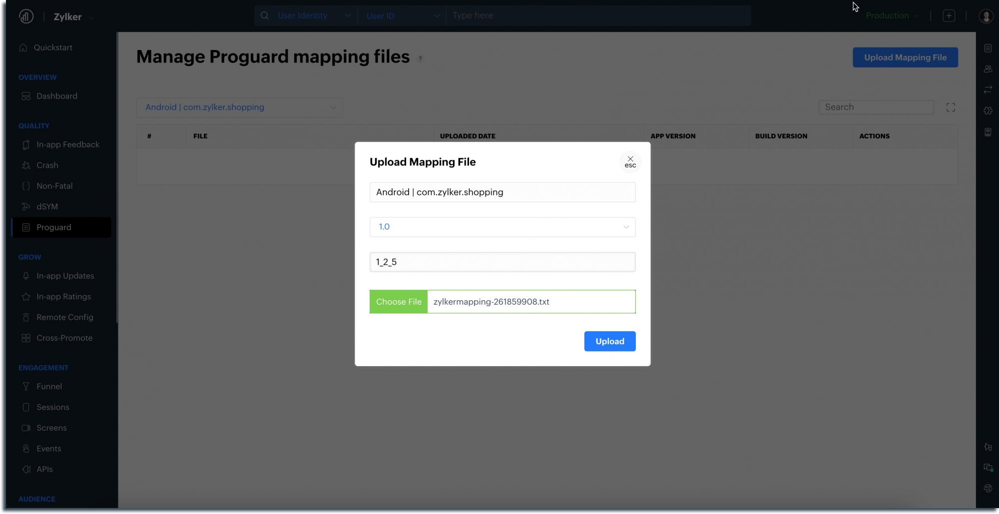Image resolution: width=999 pixels, height=514 pixels.
Task: Click the Cross-Promote grid icon
Action: tap(26, 338)
